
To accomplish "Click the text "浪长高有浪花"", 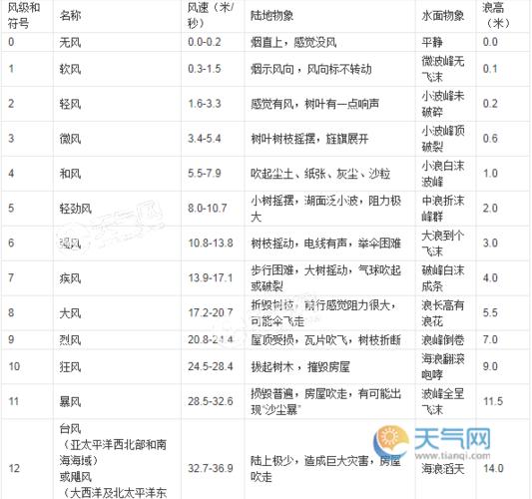I will [443, 313].
